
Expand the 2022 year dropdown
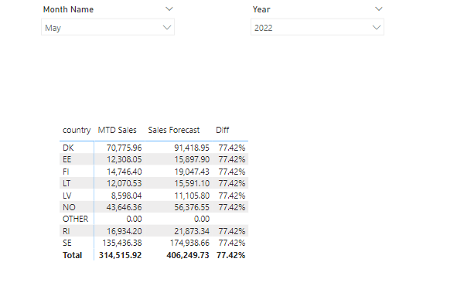tap(377, 28)
